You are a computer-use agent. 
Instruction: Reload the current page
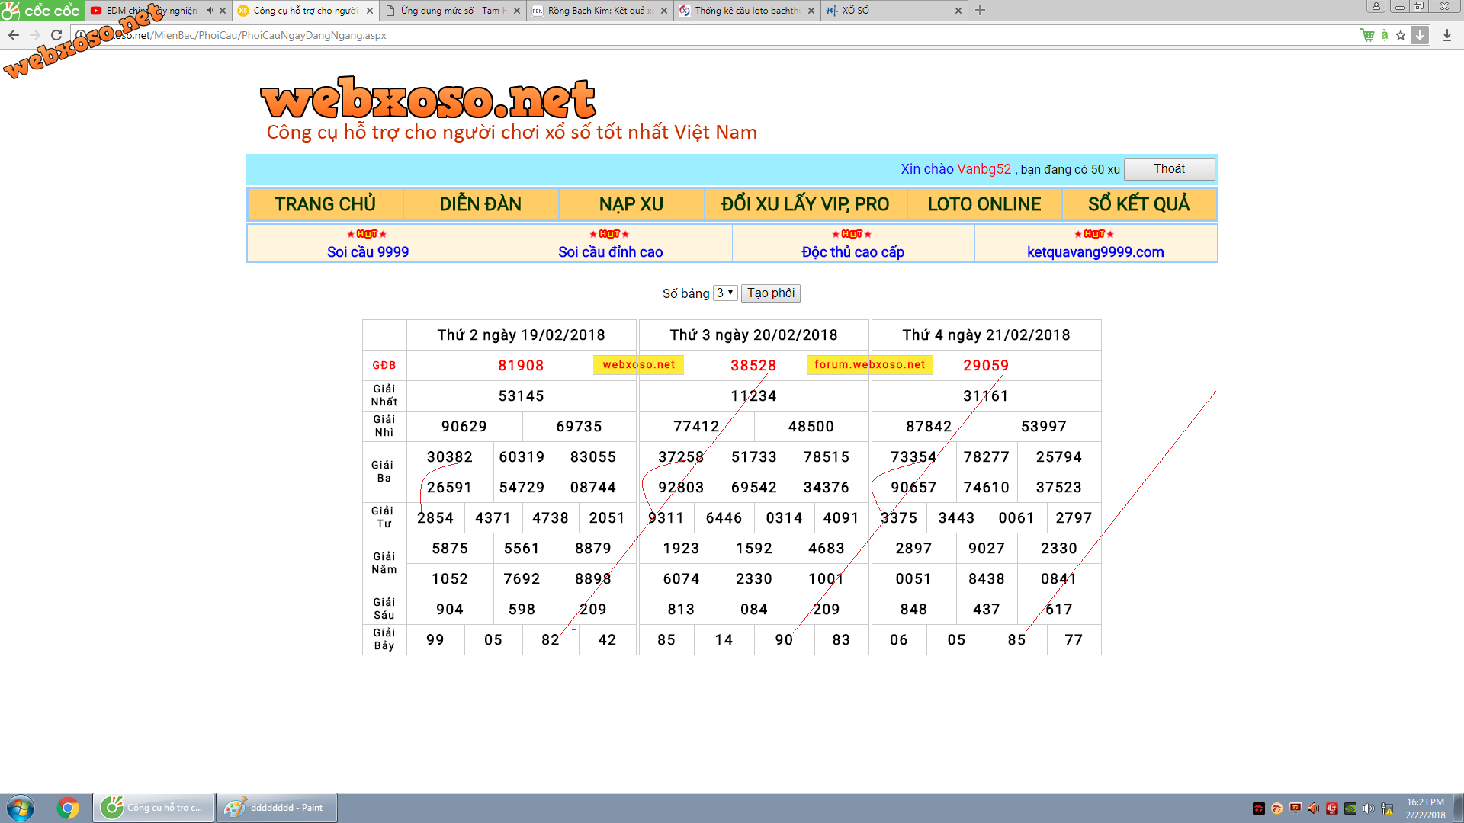[x=56, y=35]
